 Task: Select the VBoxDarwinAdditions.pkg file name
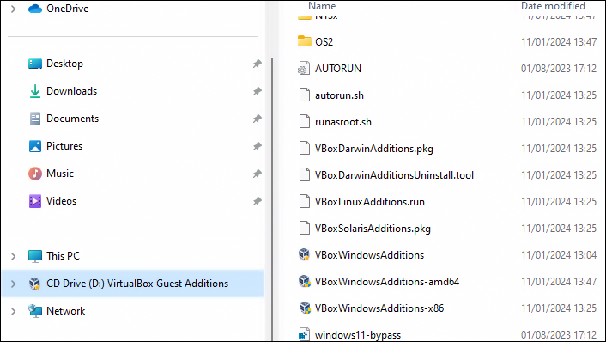click(374, 149)
